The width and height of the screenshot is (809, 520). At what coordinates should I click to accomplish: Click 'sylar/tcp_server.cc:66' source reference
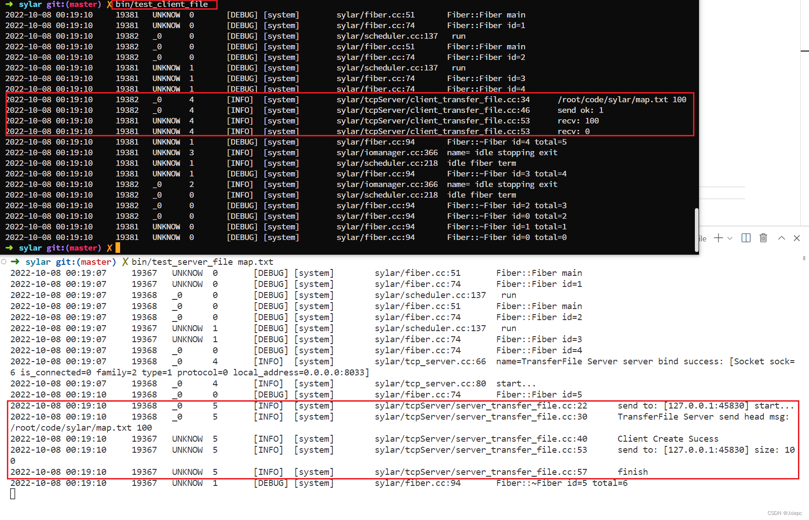click(430, 362)
